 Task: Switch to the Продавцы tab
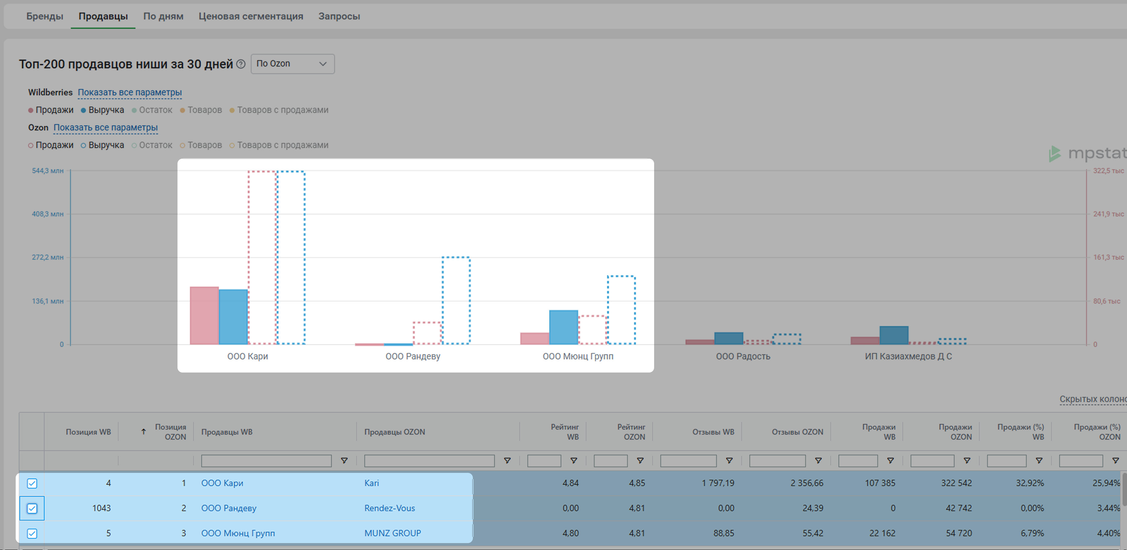(x=103, y=16)
